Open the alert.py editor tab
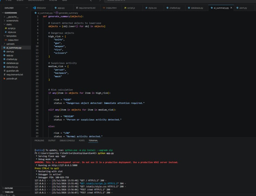 tap(243, 8)
